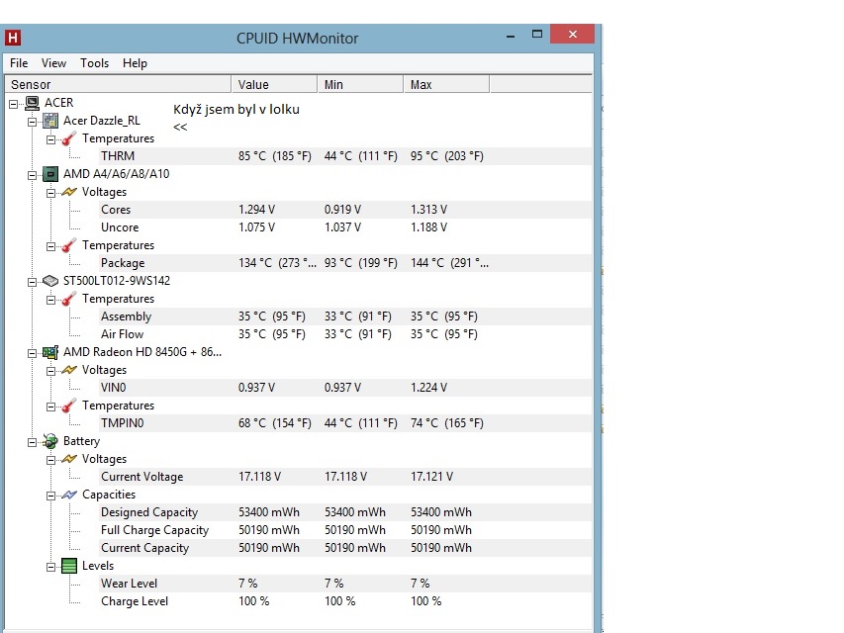Click the Capacities graph icon
The width and height of the screenshot is (844, 633).
[x=69, y=495]
